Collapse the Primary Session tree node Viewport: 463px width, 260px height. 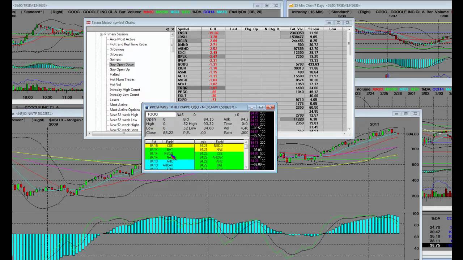point(102,34)
